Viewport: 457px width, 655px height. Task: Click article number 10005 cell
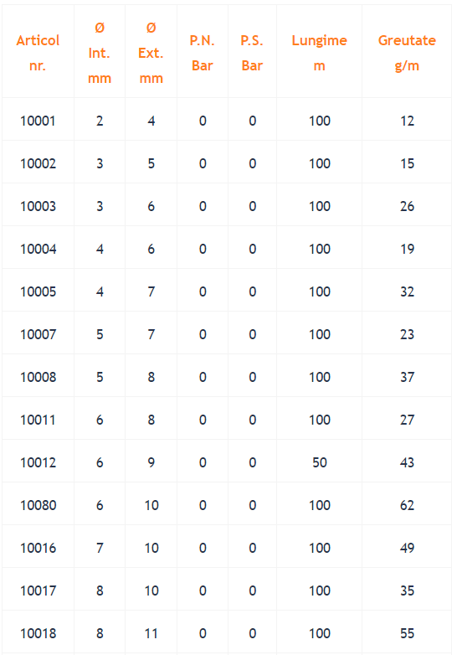tap(38, 291)
